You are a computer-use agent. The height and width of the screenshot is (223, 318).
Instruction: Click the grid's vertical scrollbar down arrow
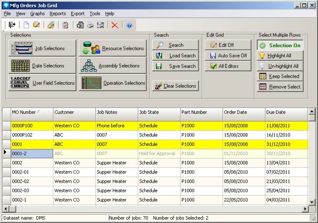312,202
